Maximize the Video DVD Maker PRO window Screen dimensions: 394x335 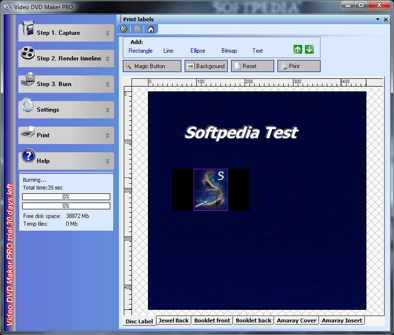tap(361, 5)
